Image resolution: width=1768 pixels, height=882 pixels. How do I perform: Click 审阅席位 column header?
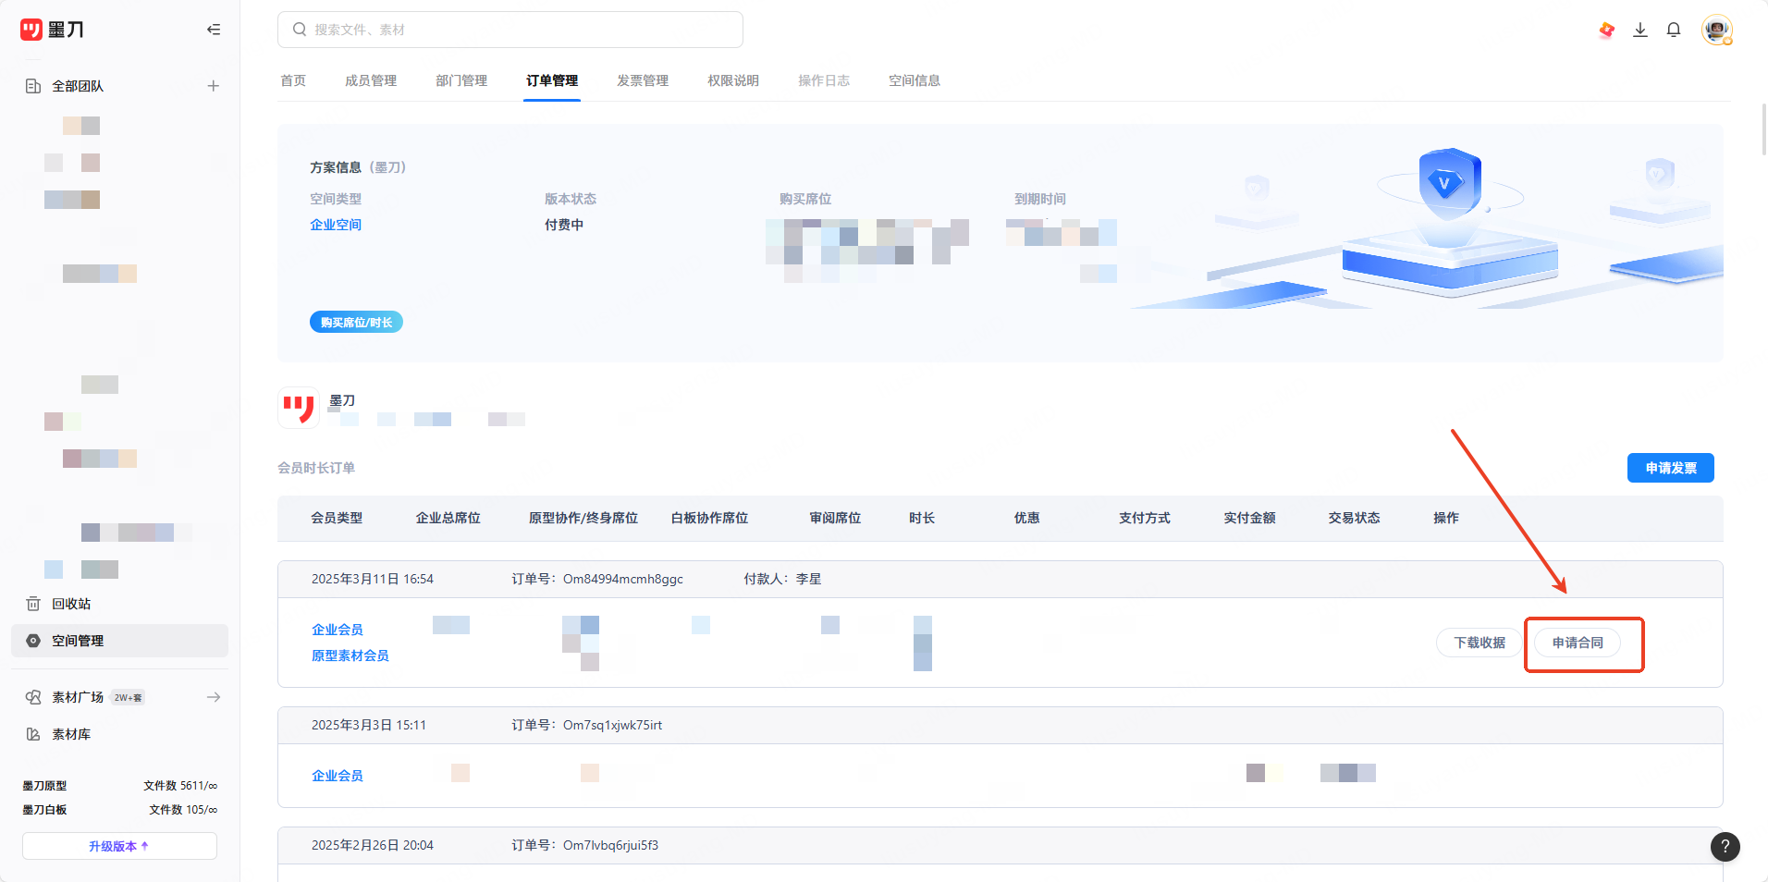pos(835,518)
